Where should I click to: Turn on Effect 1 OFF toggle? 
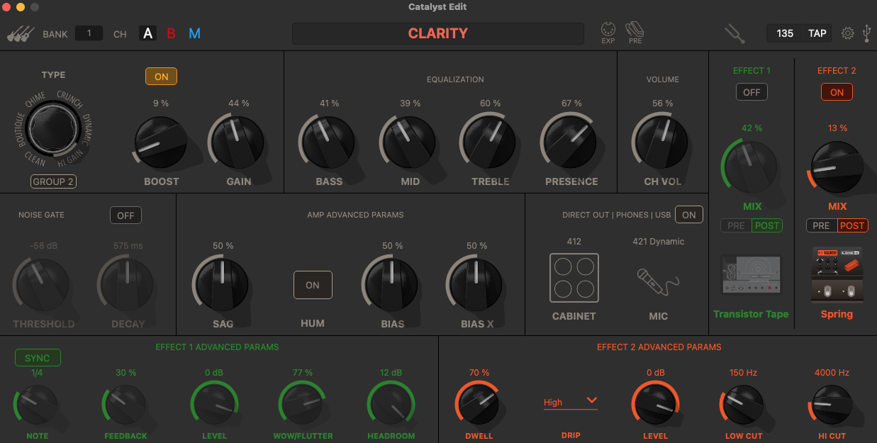[752, 92]
